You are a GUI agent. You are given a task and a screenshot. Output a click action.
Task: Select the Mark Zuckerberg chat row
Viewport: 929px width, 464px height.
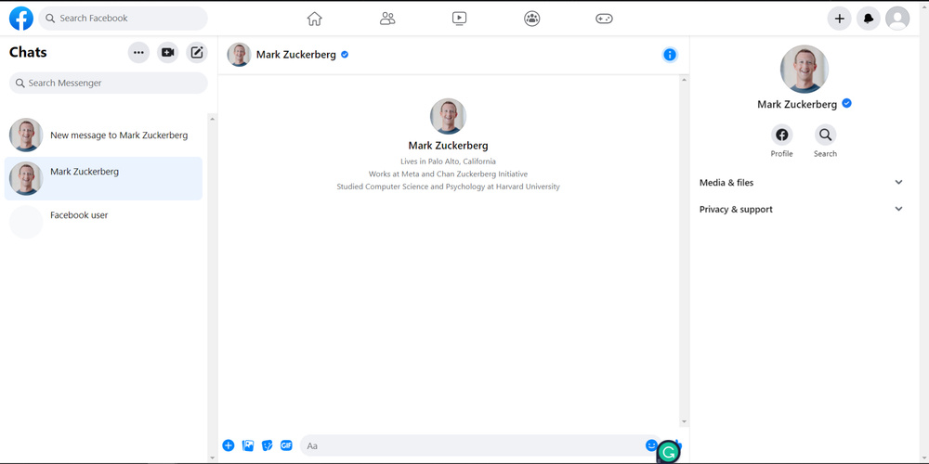pyautogui.click(x=104, y=178)
